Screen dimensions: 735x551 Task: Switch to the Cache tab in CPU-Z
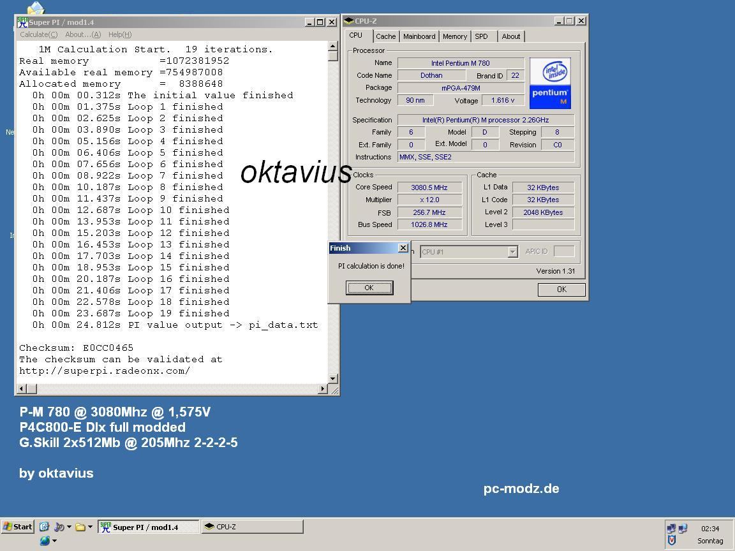(x=386, y=36)
